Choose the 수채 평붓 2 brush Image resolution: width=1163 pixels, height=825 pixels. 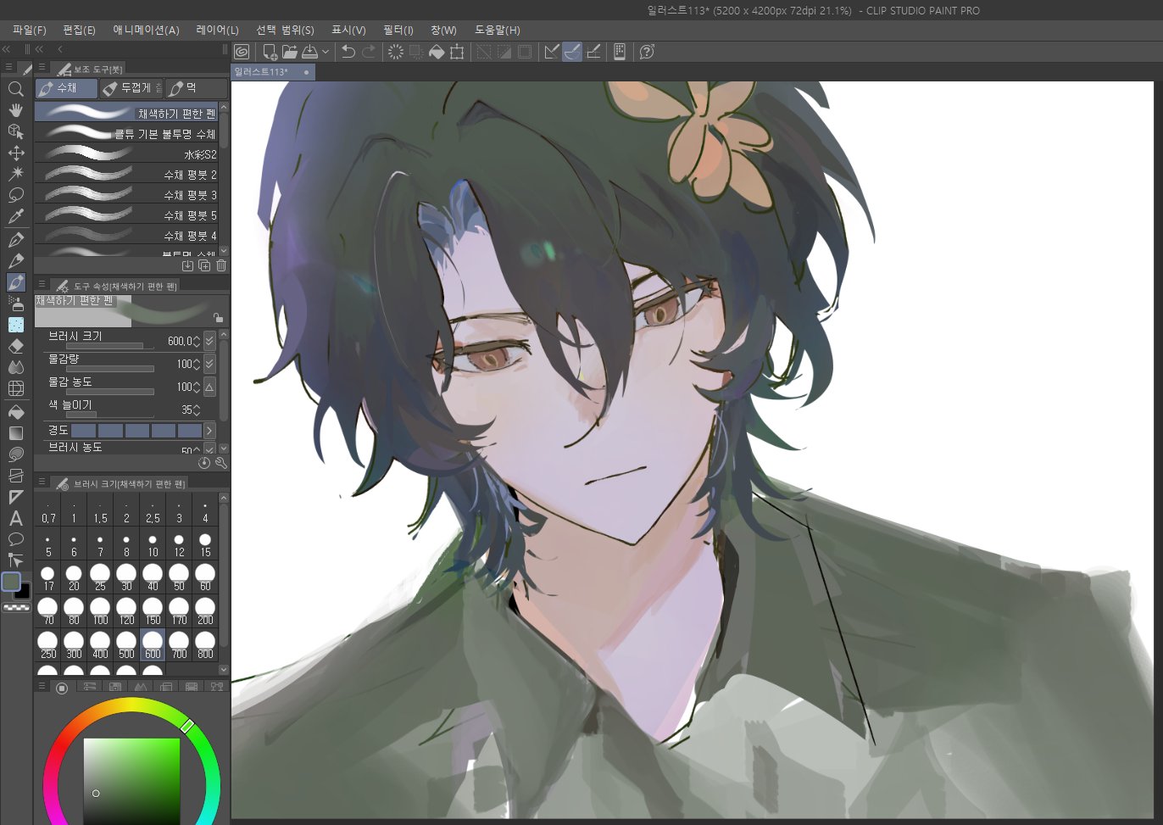[x=127, y=175]
